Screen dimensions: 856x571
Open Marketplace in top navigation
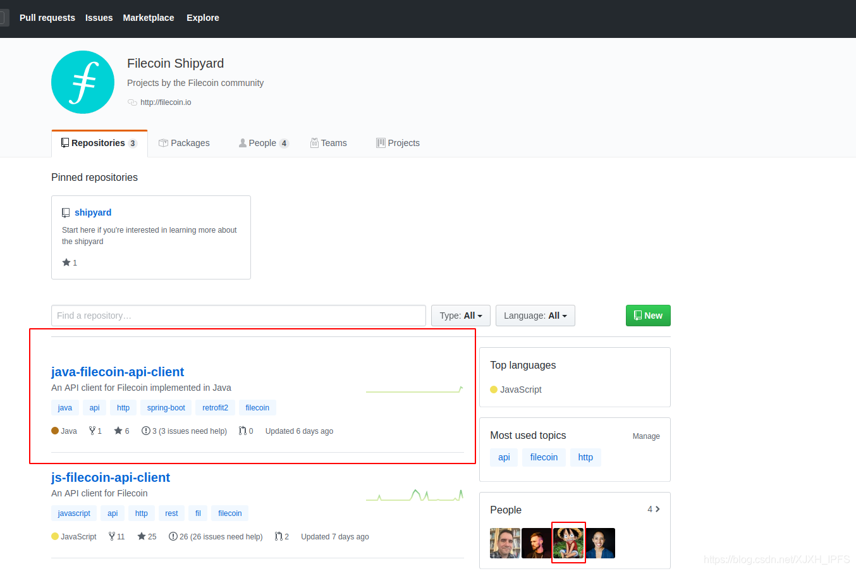pyautogui.click(x=149, y=18)
